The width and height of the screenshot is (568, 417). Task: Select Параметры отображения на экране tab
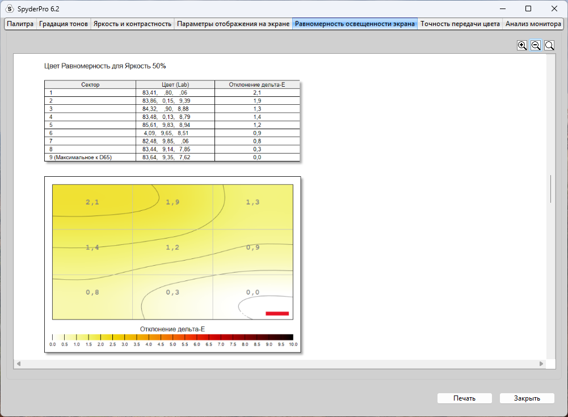233,24
